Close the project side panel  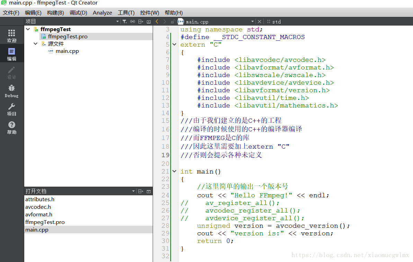point(149,21)
